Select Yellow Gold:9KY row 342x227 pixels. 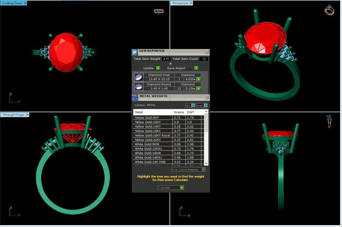click(169, 118)
